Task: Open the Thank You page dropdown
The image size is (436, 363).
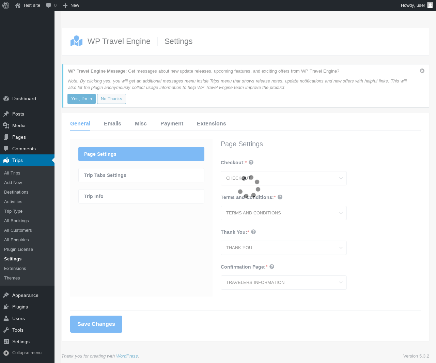Action: tap(284, 248)
